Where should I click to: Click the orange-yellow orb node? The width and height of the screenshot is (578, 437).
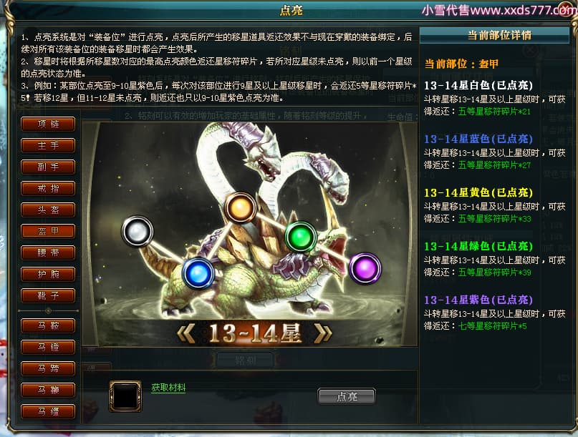[x=241, y=207]
